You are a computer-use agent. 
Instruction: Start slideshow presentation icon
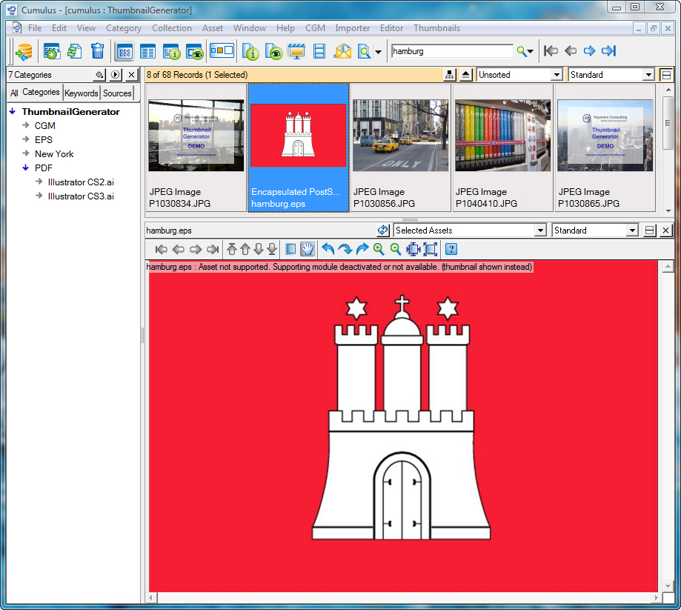296,52
